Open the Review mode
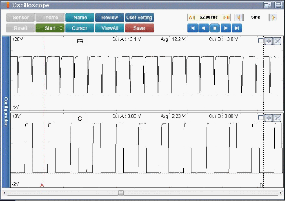Viewport: 285px width, 201px height. [110, 17]
